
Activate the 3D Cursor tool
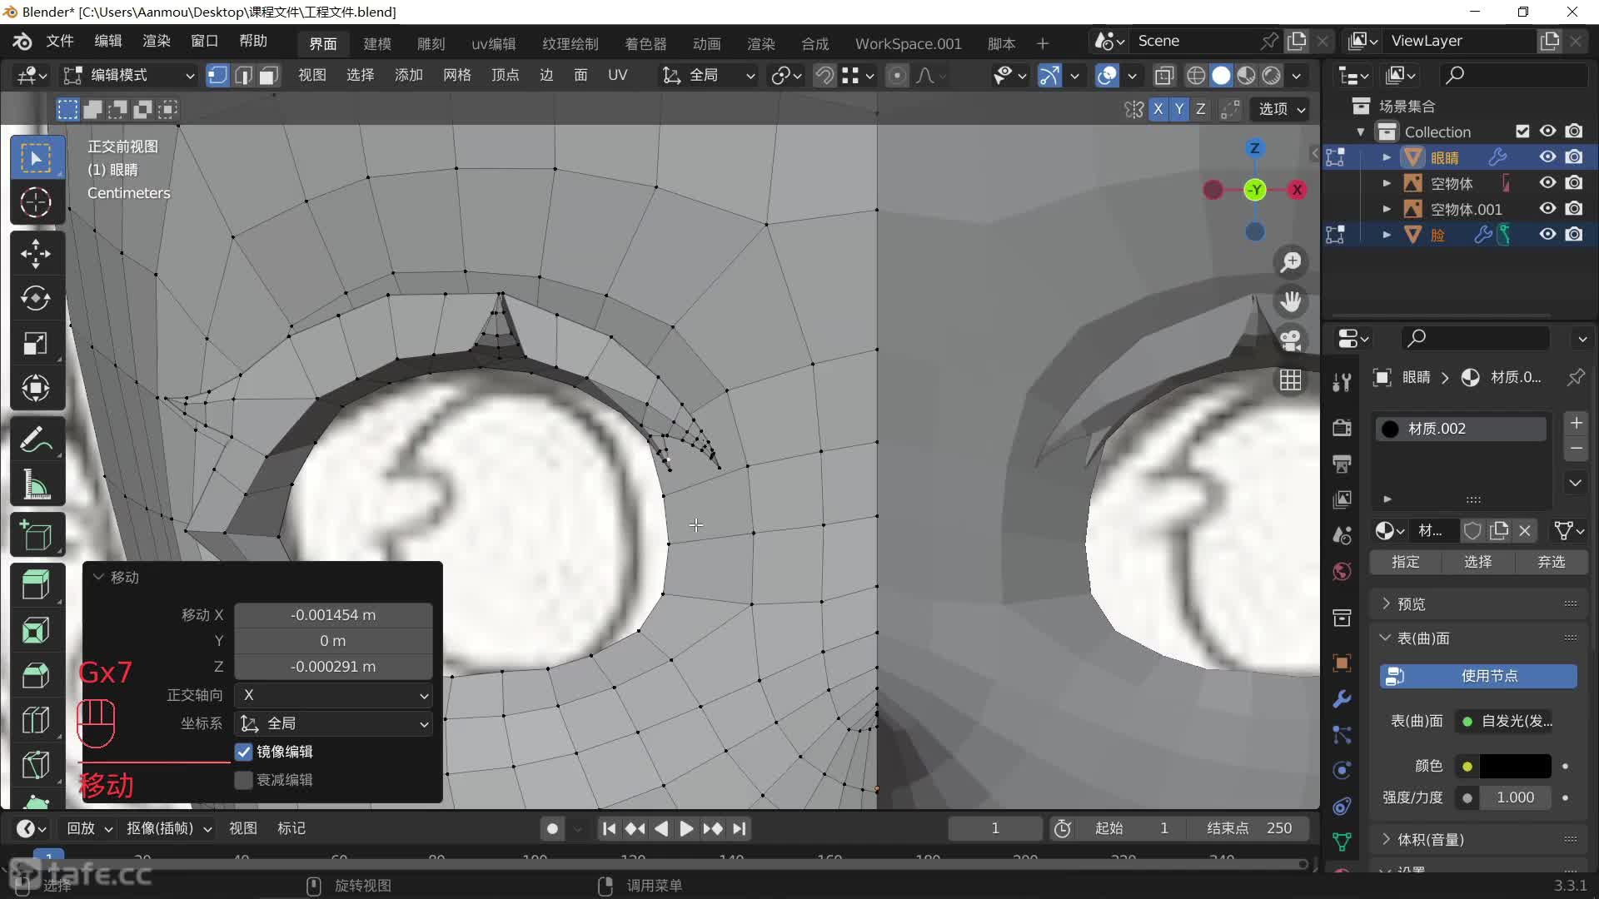(x=36, y=202)
